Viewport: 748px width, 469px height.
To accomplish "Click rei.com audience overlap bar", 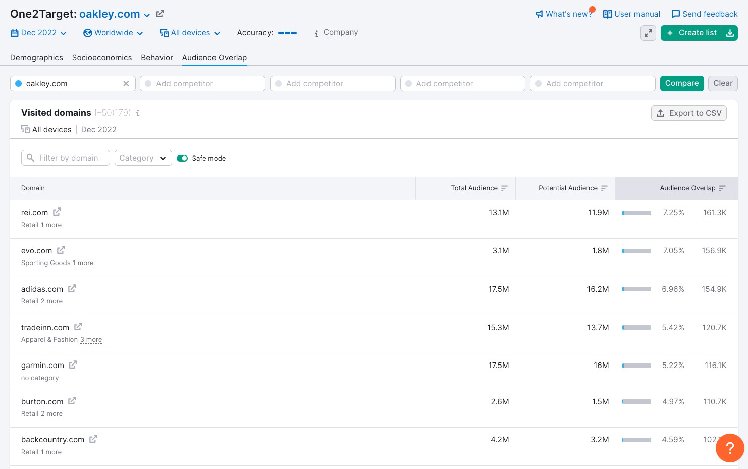I will (636, 213).
